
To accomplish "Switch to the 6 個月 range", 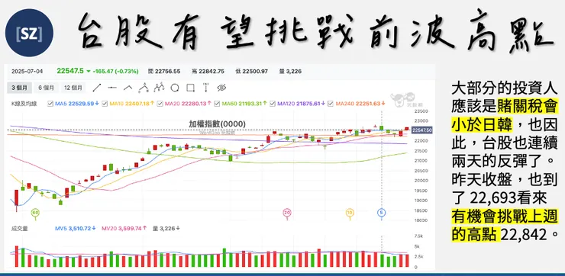I will click(x=46, y=88).
